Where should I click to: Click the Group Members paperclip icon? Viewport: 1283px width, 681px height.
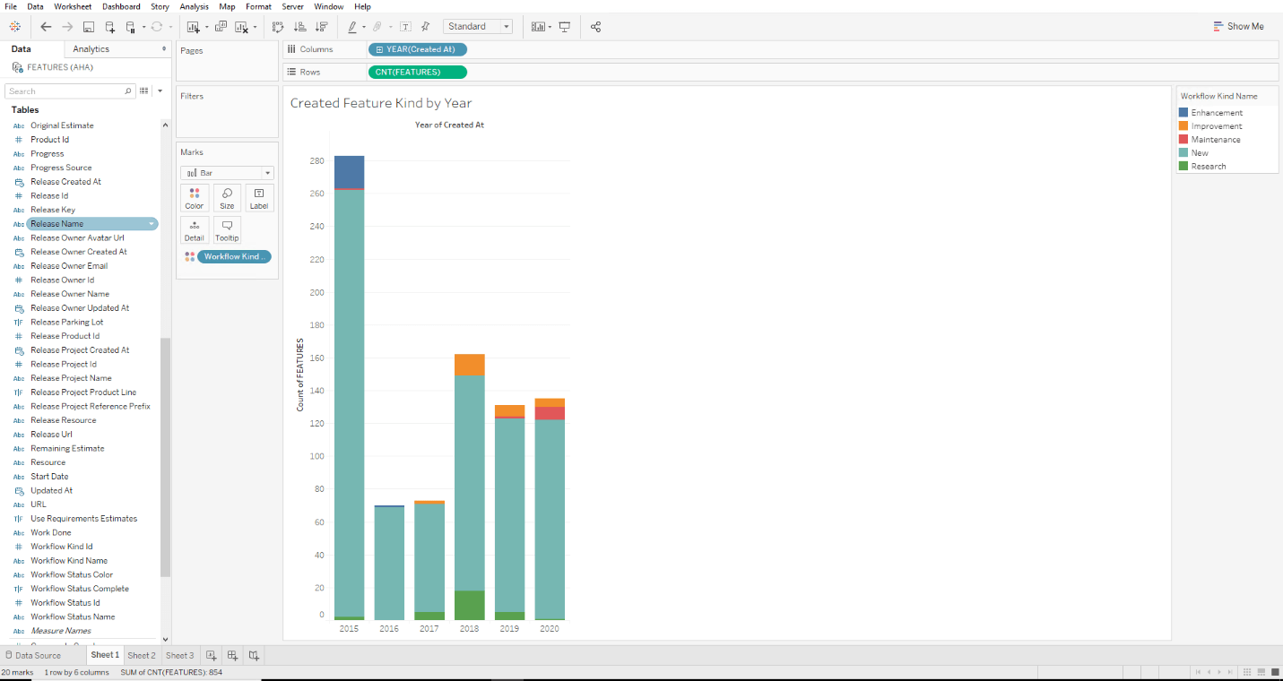(x=377, y=27)
